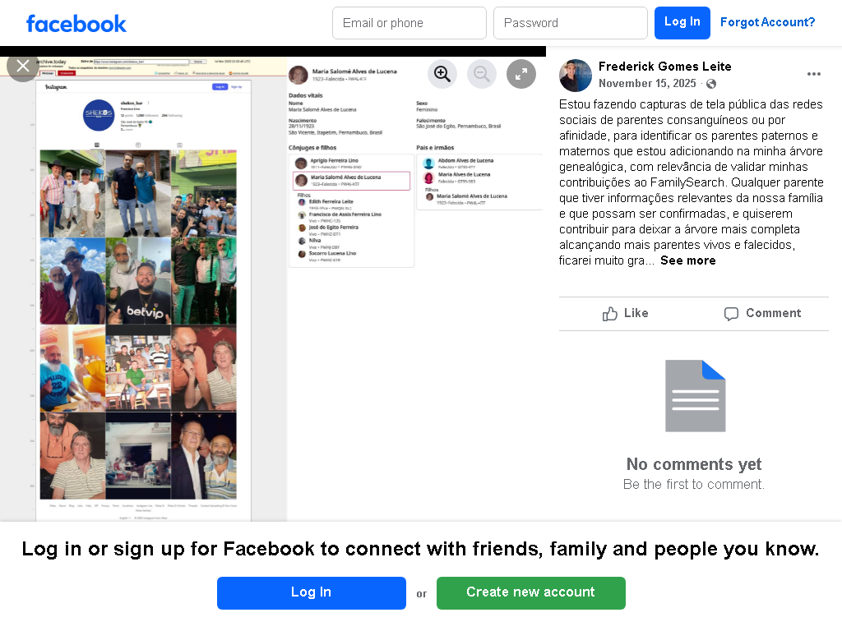Click the Comment speech bubble button
The image size is (842, 631).
762,313
